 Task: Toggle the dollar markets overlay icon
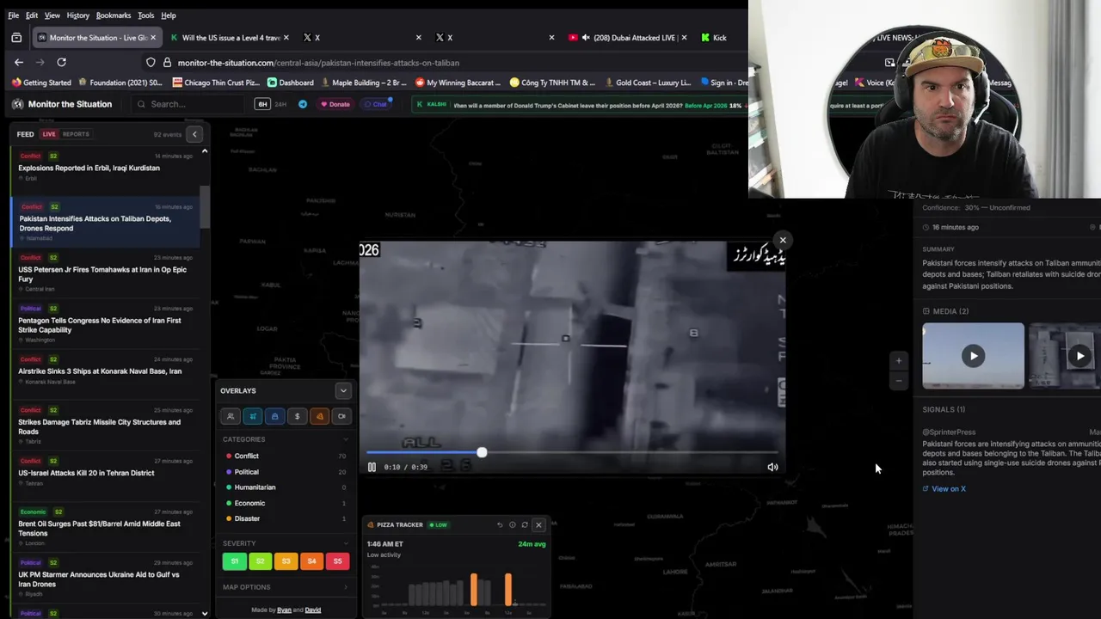click(298, 416)
